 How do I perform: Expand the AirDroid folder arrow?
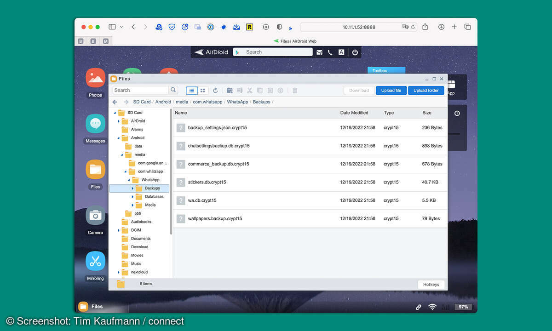(x=119, y=121)
